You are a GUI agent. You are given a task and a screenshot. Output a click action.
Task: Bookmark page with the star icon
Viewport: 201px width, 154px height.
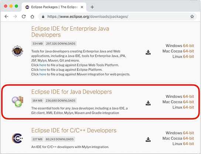[x=192, y=17]
